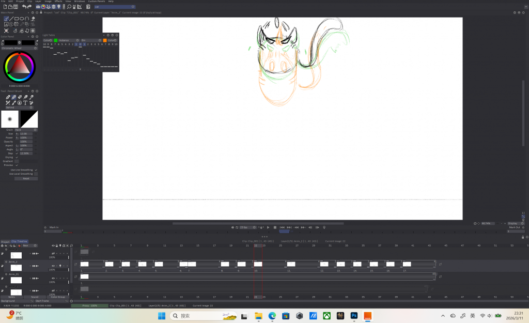The height and width of the screenshot is (323, 529).
Task: Select the freehand stroke drawing tool
Action: [x=6, y=19]
